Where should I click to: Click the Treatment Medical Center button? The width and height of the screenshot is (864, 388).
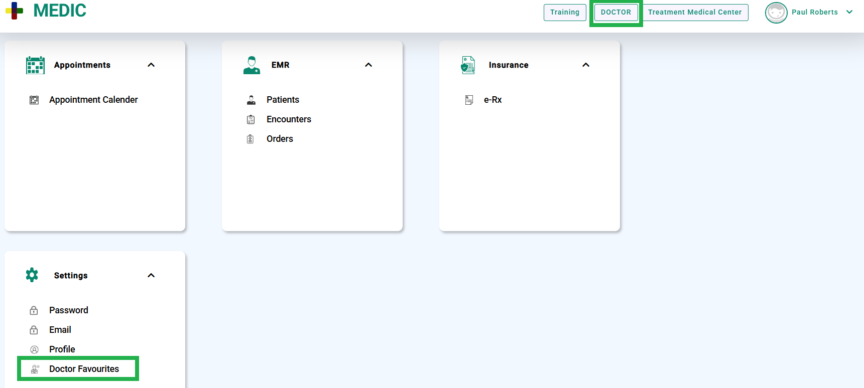(x=695, y=13)
